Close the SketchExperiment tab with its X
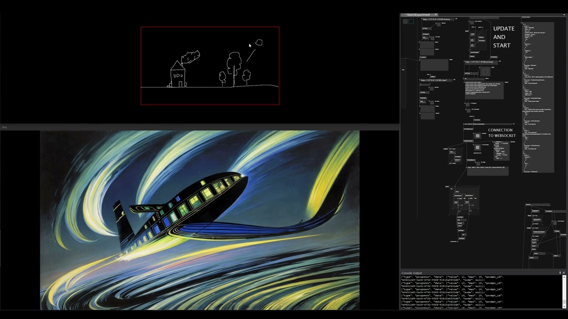The image size is (568, 319). (x=436, y=15)
